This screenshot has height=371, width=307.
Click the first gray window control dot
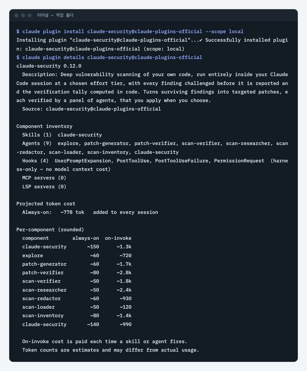pyautogui.click(x=16, y=15)
